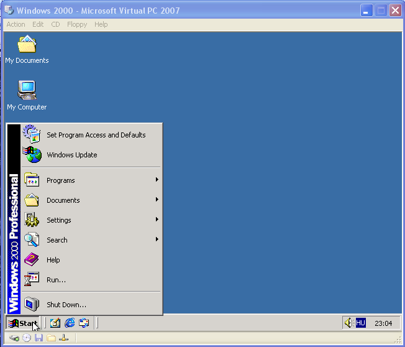Click the Show Desktop quick launch icon
Image resolution: width=405 pixels, height=347 pixels.
(x=55, y=323)
